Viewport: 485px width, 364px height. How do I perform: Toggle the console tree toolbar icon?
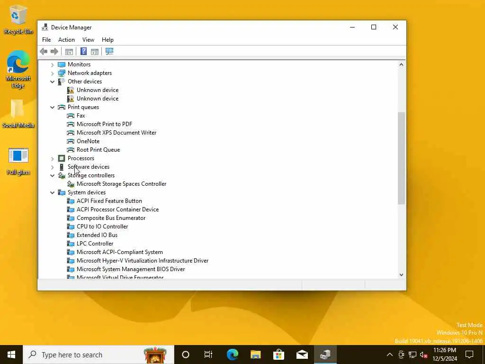[x=69, y=51]
